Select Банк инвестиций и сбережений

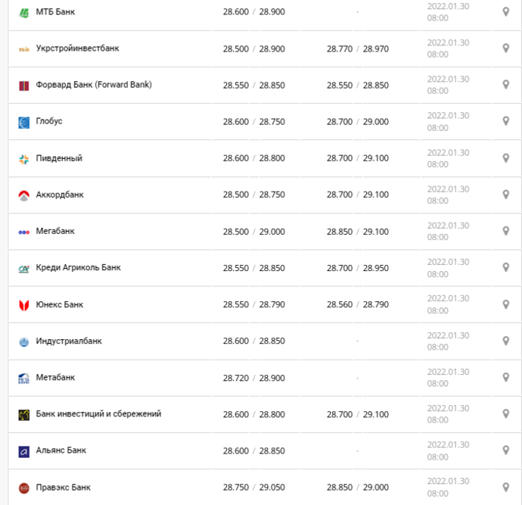(98, 414)
